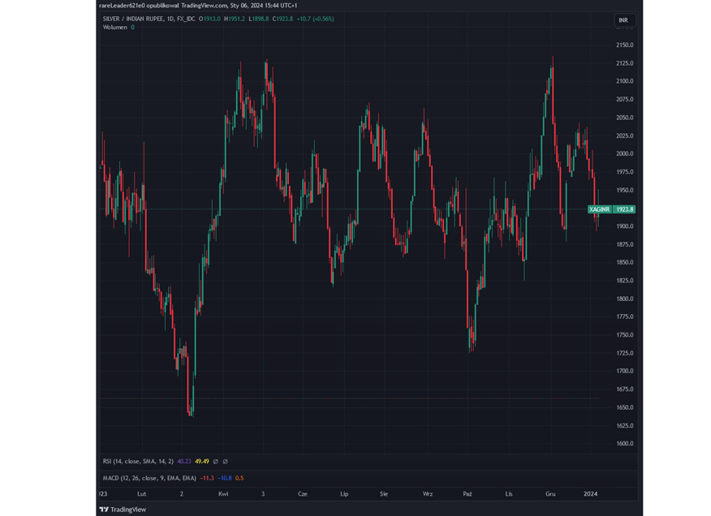This screenshot has height=516, width=711.
Task: Click the purple RSI value 40.23
Action: pyautogui.click(x=184, y=462)
